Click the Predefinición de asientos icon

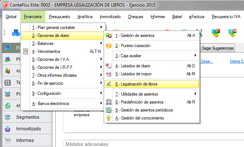point(109,102)
